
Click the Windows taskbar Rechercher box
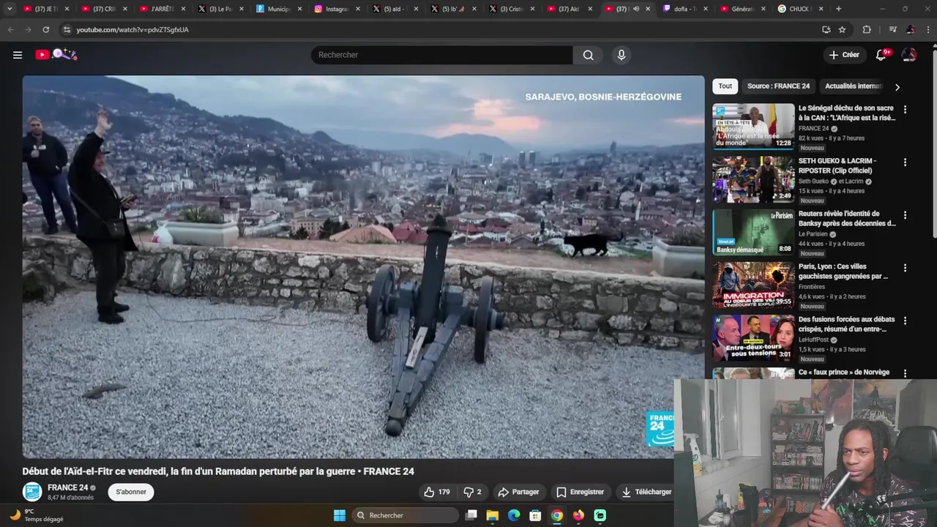tap(405, 515)
